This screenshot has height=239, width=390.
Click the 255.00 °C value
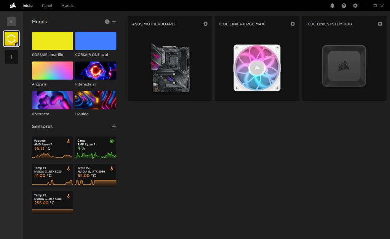click(44, 203)
